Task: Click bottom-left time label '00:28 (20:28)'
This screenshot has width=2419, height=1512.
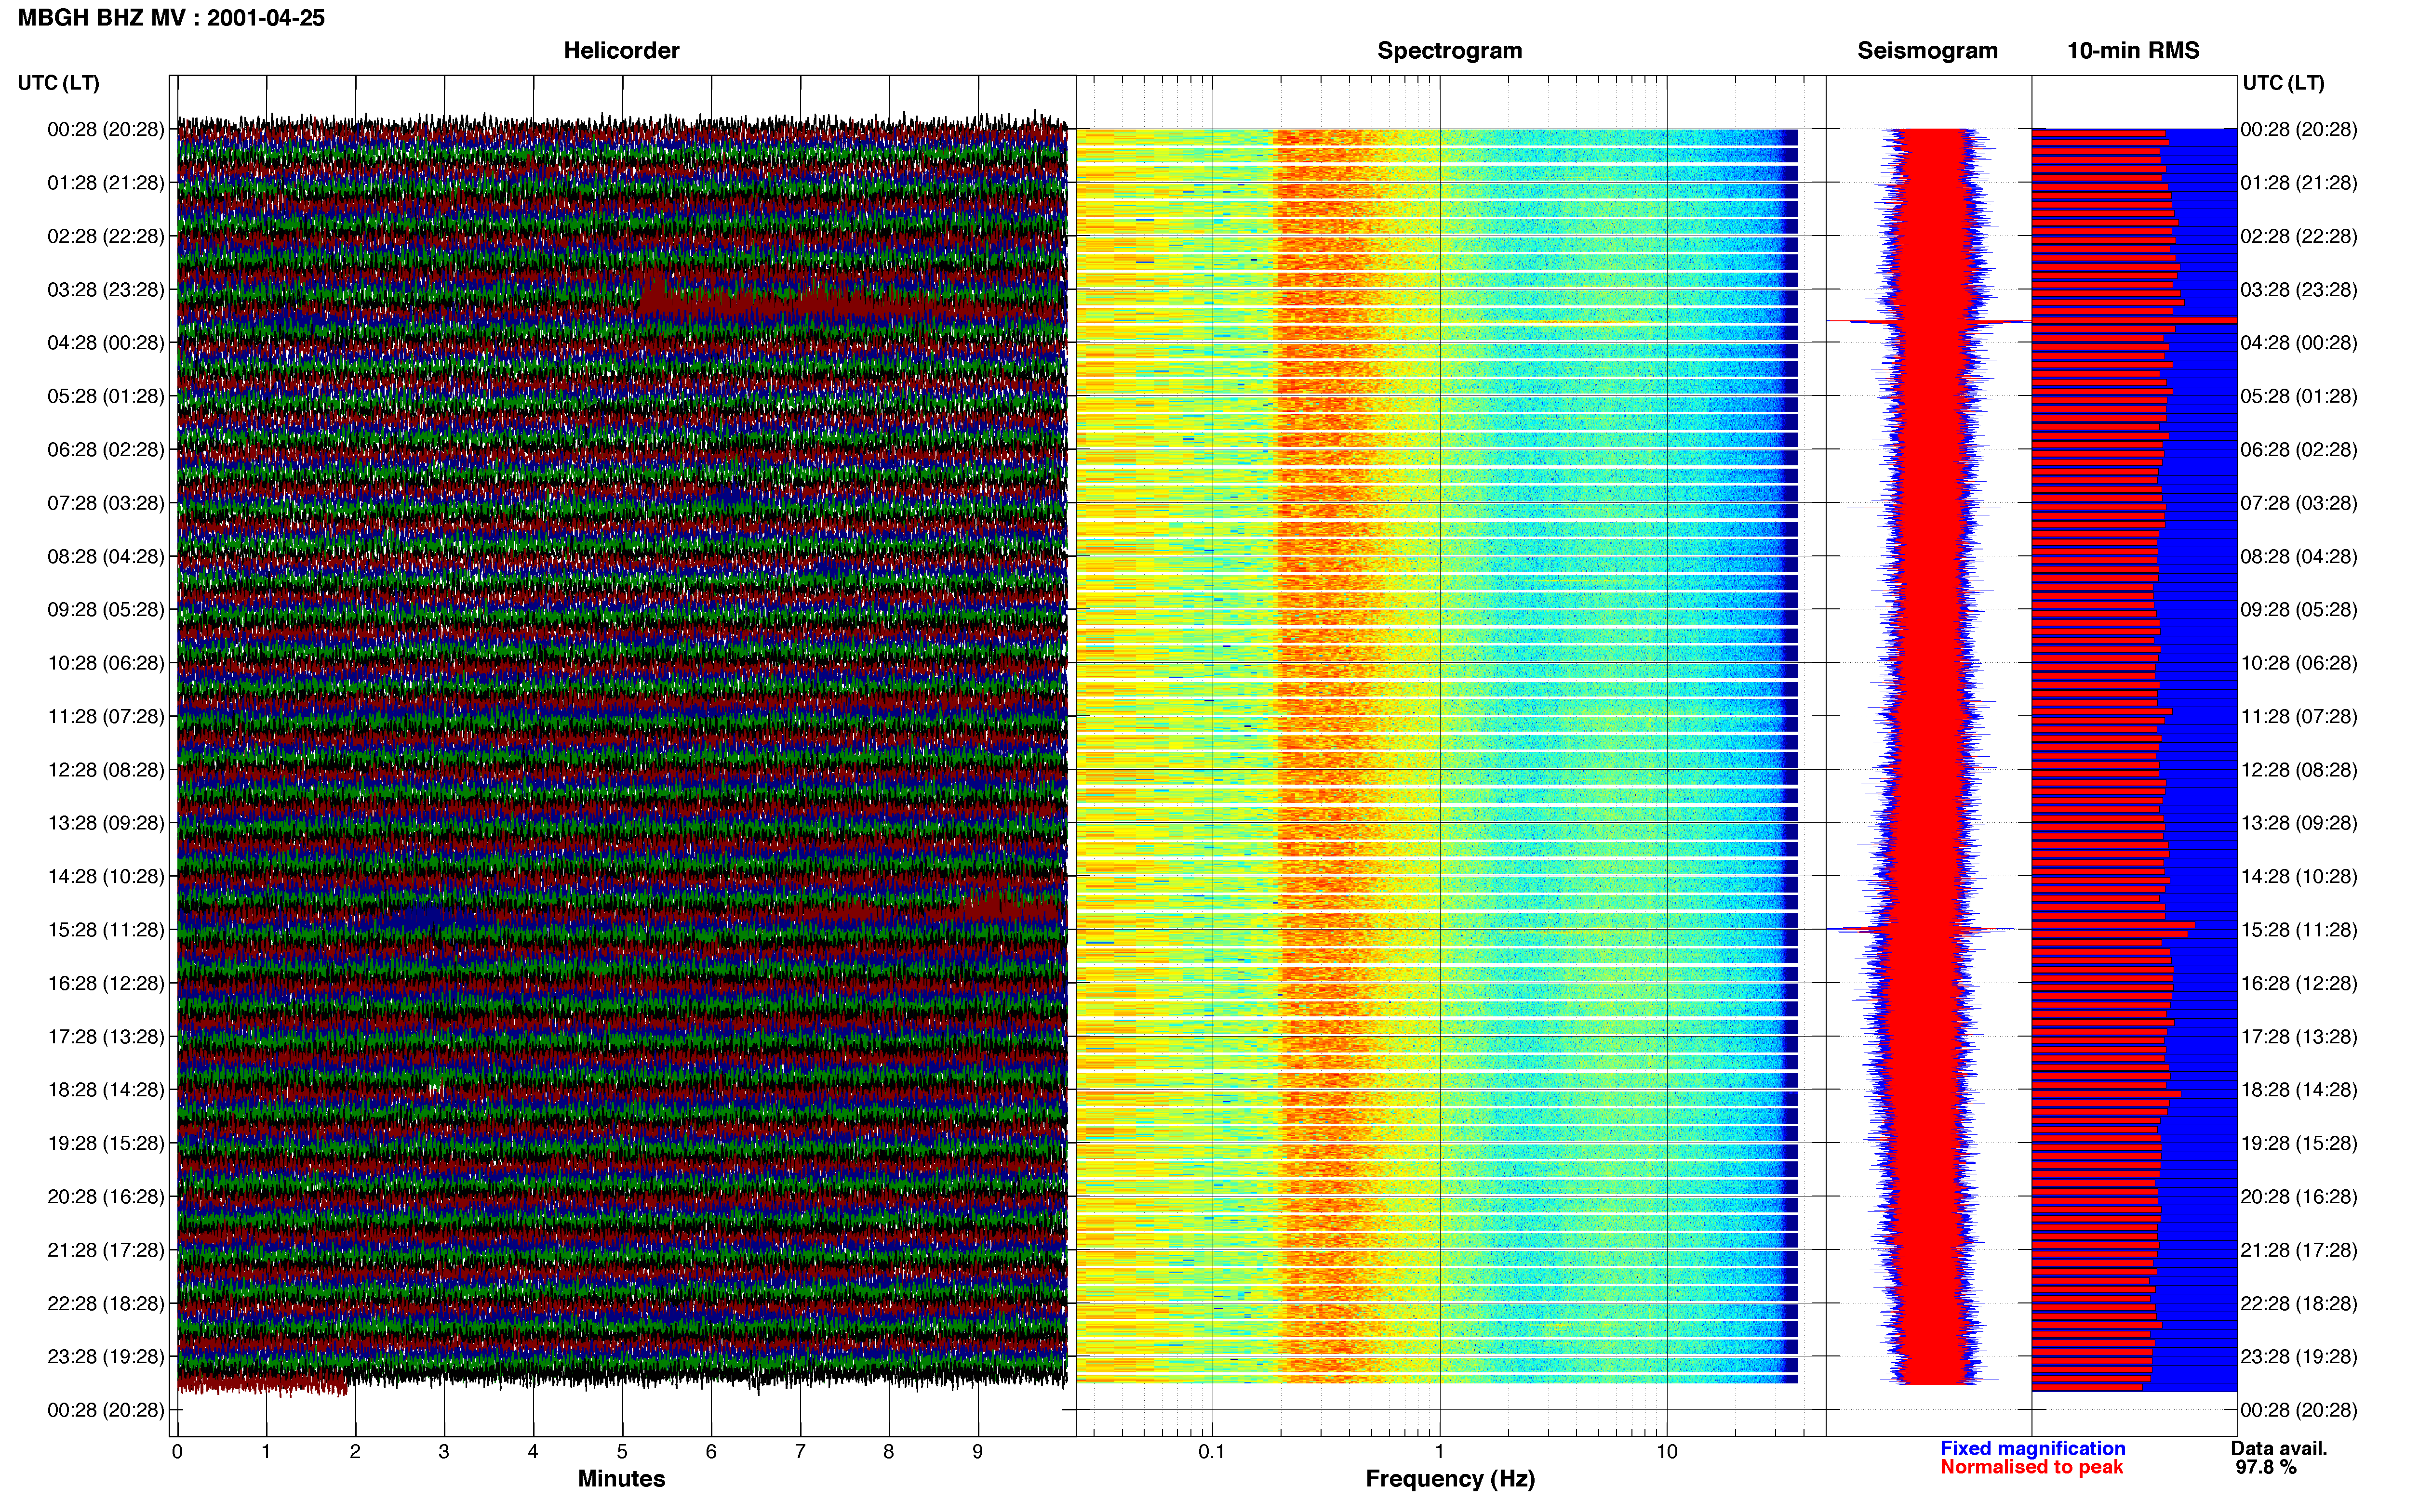Action: tap(106, 1410)
